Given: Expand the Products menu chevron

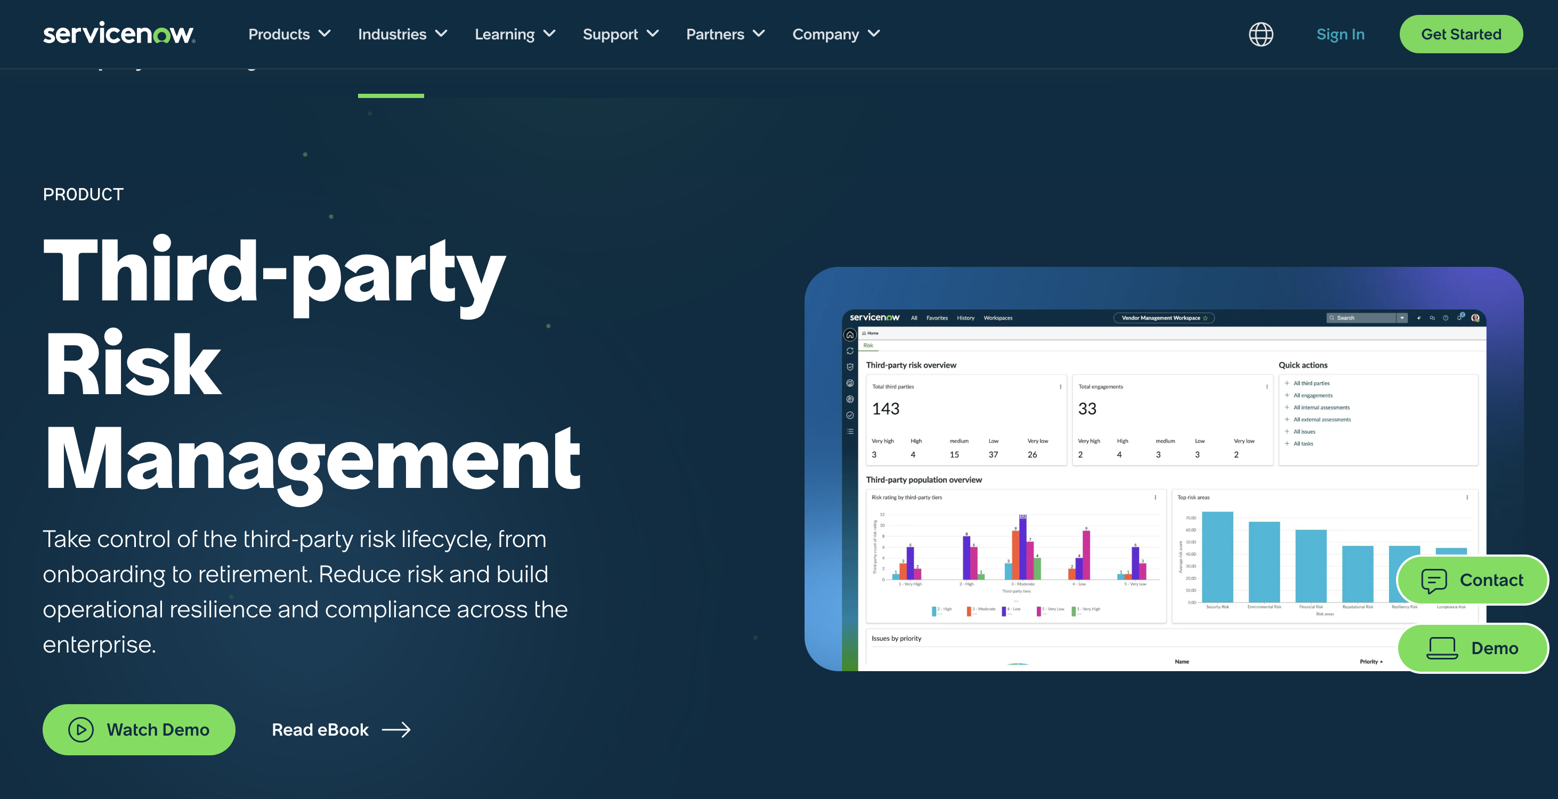Looking at the screenshot, I should point(325,34).
